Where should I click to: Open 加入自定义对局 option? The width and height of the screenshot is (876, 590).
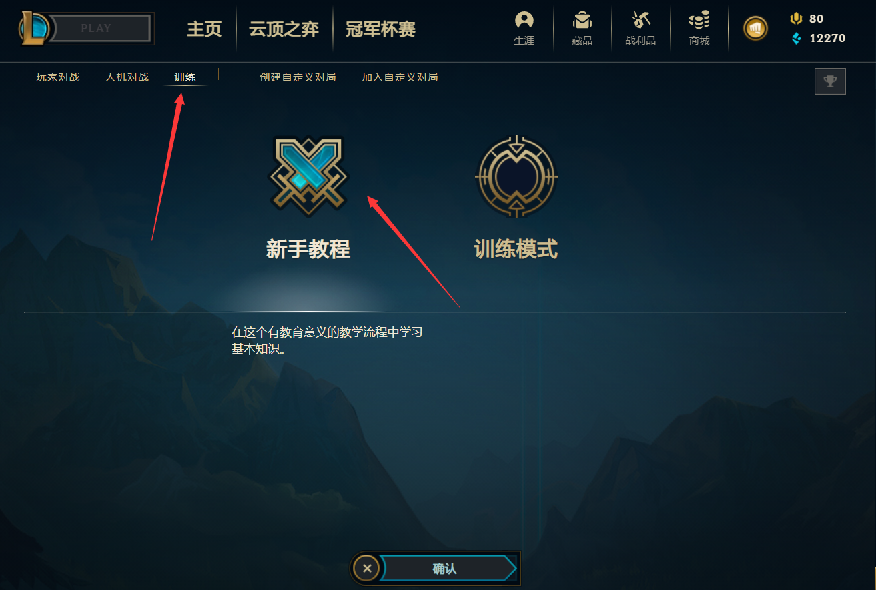[x=400, y=77]
